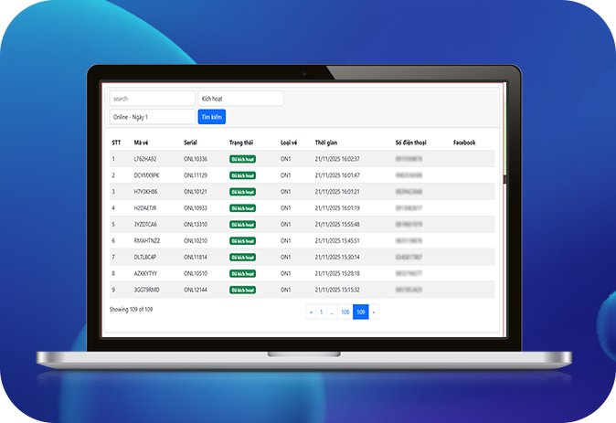Viewport: 616px width, 423px height.
Task: Click the active page 109 button
Action: pos(361,312)
